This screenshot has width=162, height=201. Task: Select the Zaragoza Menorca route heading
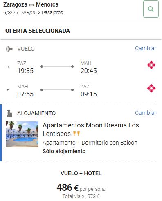(31, 4)
